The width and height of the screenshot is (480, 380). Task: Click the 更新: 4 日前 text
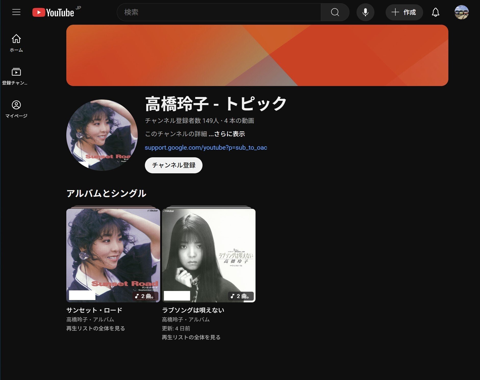(176, 328)
